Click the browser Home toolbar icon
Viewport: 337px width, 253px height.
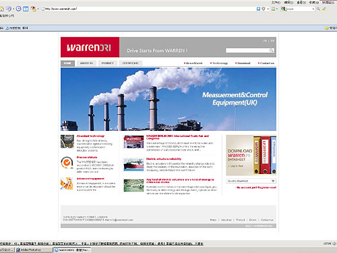(x=1, y=9)
